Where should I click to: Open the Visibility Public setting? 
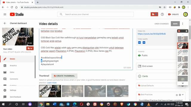[156, 54]
